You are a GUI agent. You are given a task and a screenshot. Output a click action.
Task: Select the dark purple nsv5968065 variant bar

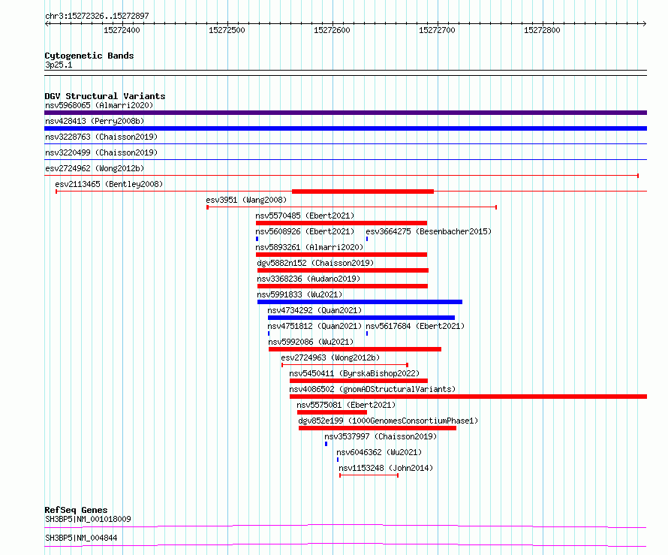tap(345, 113)
